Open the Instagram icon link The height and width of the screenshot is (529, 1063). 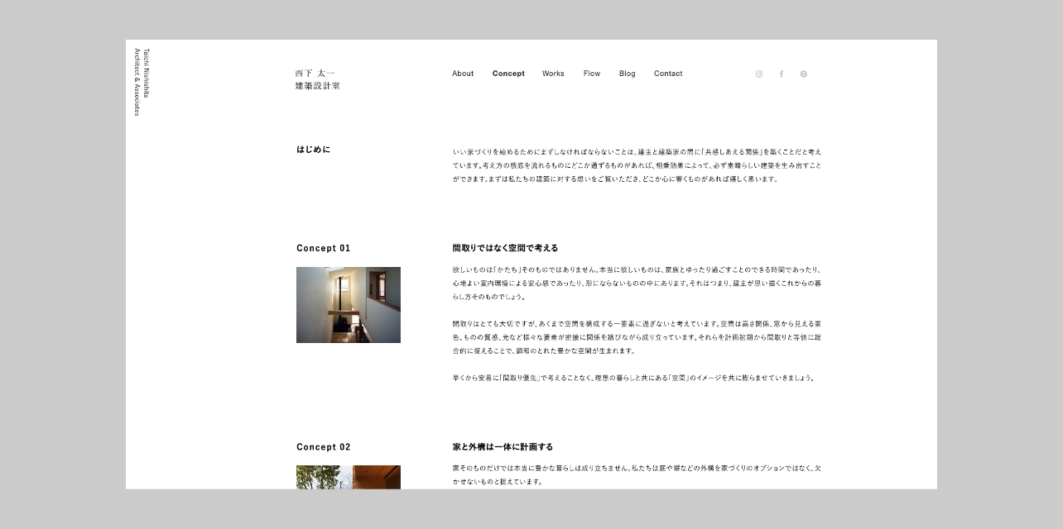pyautogui.click(x=758, y=74)
